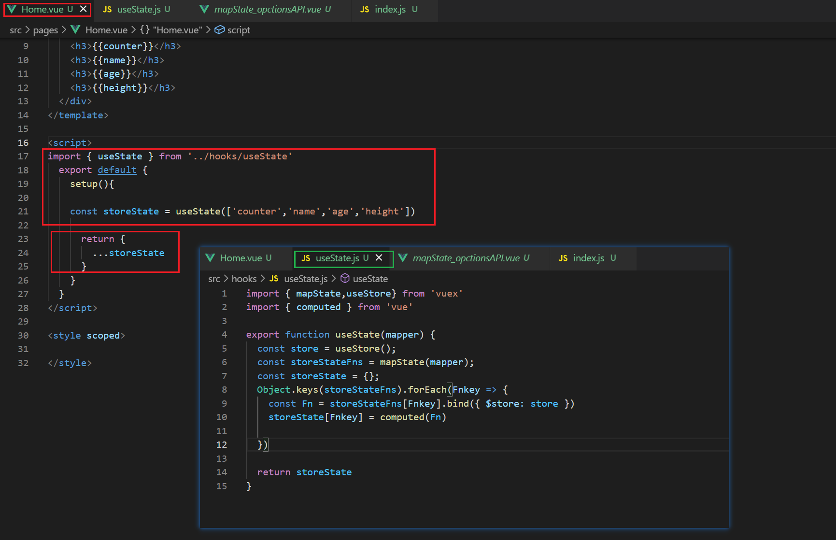The image size is (836, 540).
Task: Click Vue icon in top breadcrumb
Action: click(x=75, y=29)
